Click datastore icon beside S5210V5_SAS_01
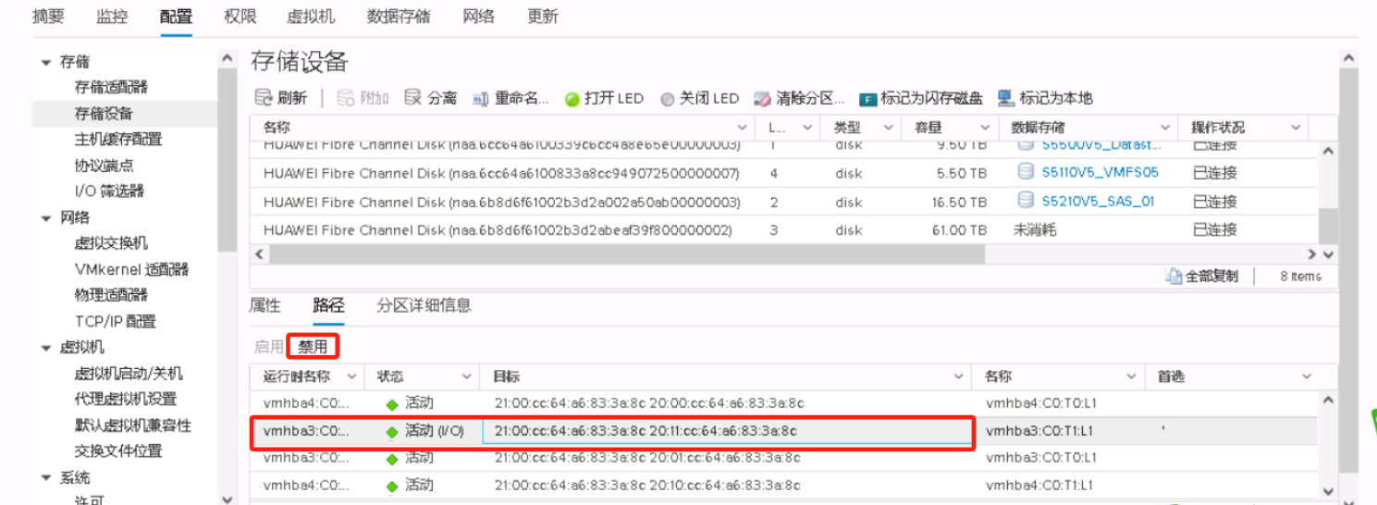1377x505 pixels. click(x=1025, y=201)
